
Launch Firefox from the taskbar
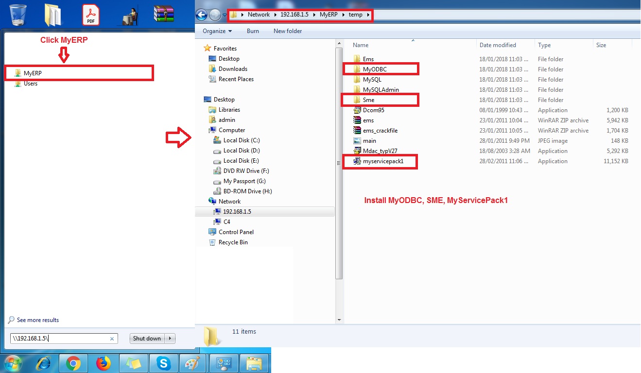(x=103, y=363)
